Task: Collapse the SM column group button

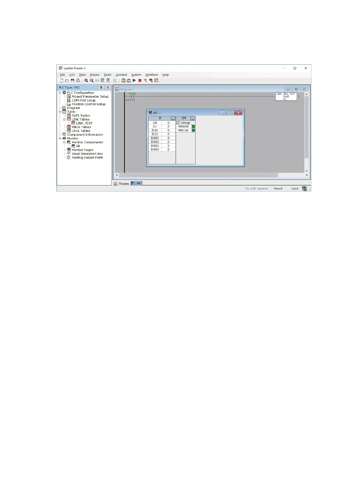Action: [193, 119]
